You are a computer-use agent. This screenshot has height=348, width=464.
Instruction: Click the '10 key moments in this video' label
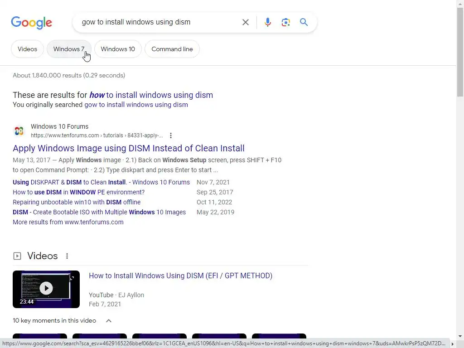(x=54, y=321)
